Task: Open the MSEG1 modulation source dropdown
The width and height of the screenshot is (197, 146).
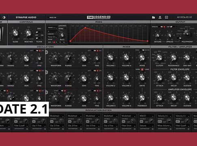Action: tap(146, 116)
